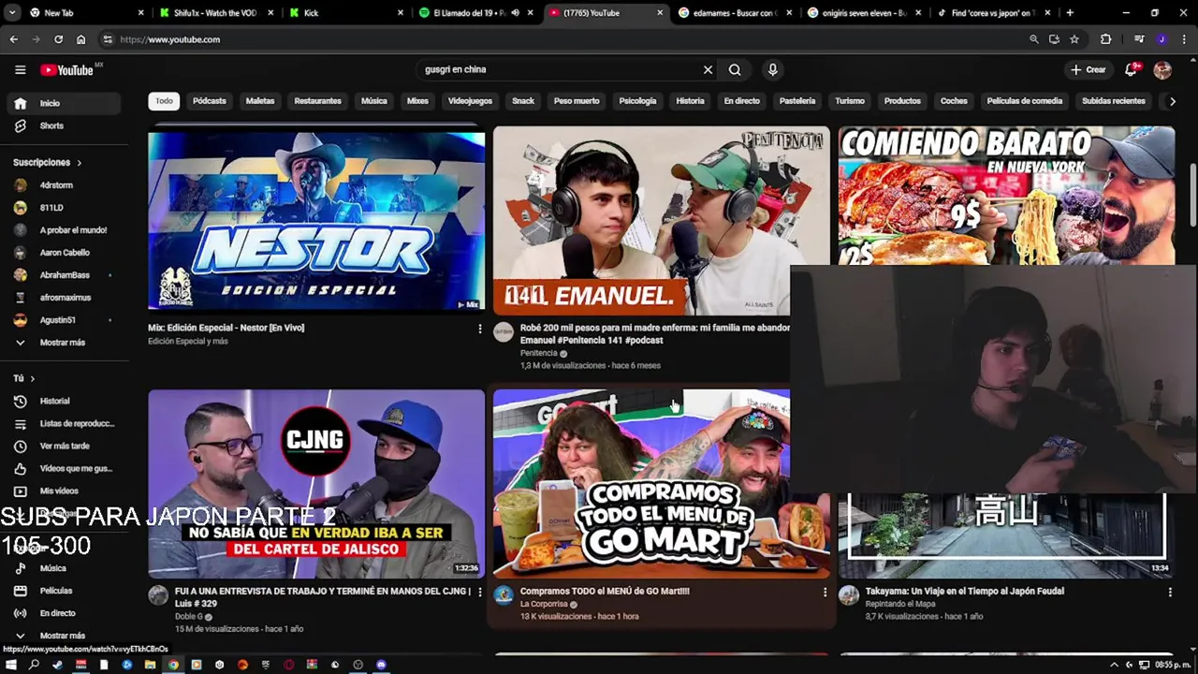Open browser extensions puzzle icon
Image resolution: width=1198 pixels, height=674 pixels.
tap(1106, 39)
